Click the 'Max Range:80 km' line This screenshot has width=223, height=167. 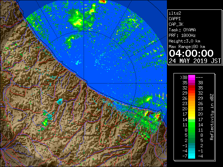[x=187, y=47]
